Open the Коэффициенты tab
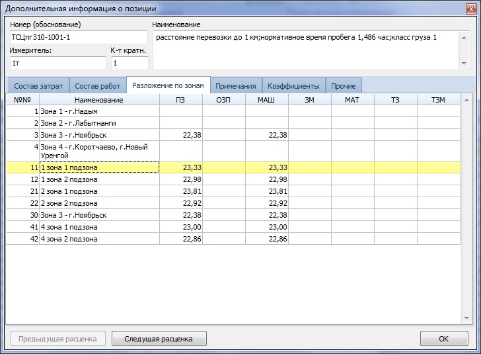The width and height of the screenshot is (481, 354). click(293, 86)
